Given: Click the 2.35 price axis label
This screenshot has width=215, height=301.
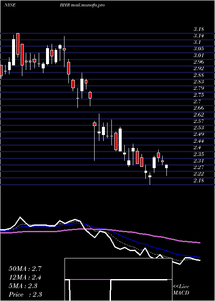Looking at the screenshot, I should (x=199, y=154).
